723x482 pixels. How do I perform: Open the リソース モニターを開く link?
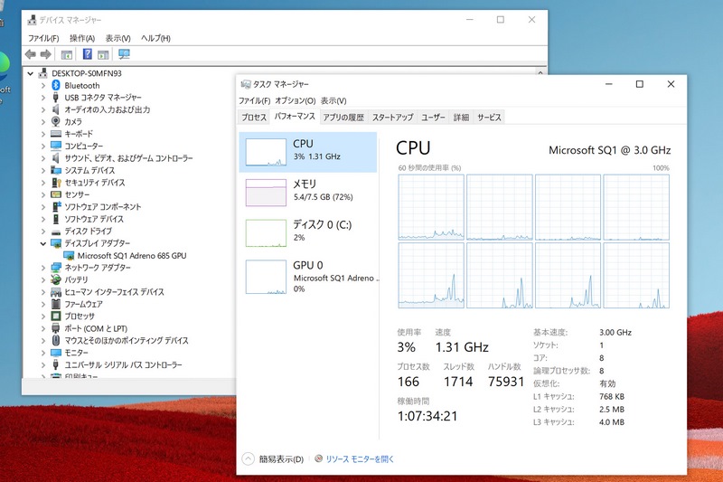(x=360, y=459)
